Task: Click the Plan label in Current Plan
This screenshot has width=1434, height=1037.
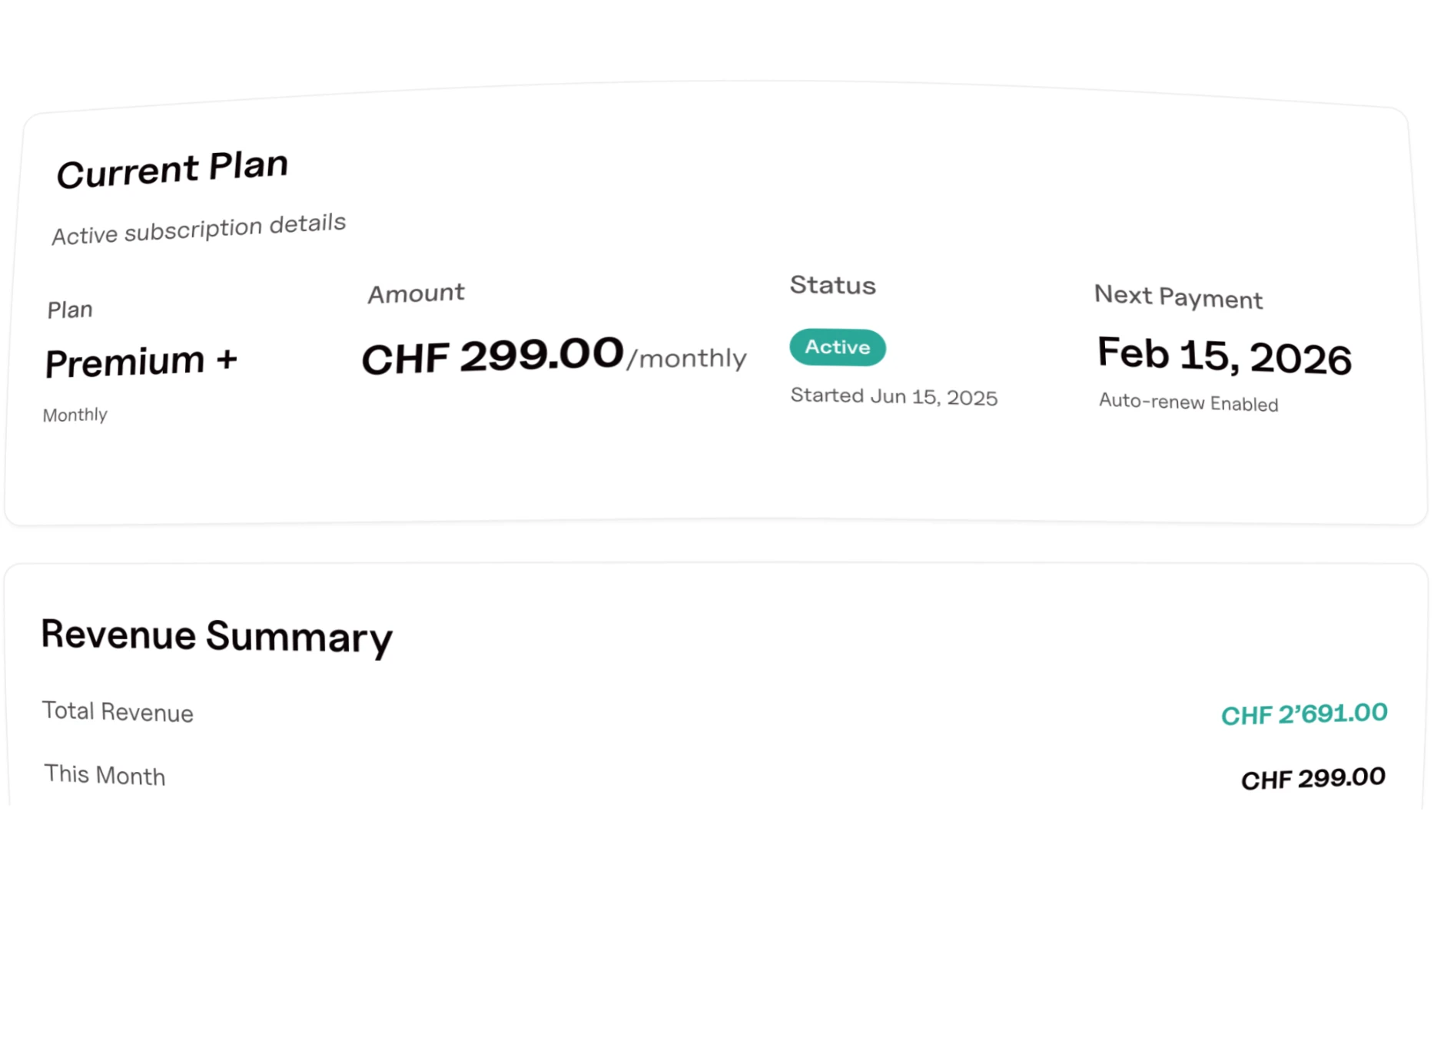Action: [x=69, y=308]
